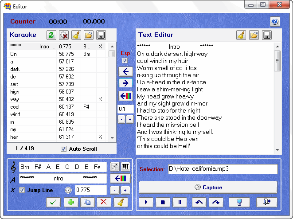293x219 pixels.
Task: Increase 0.1 step value with plus
Action: 130,119
